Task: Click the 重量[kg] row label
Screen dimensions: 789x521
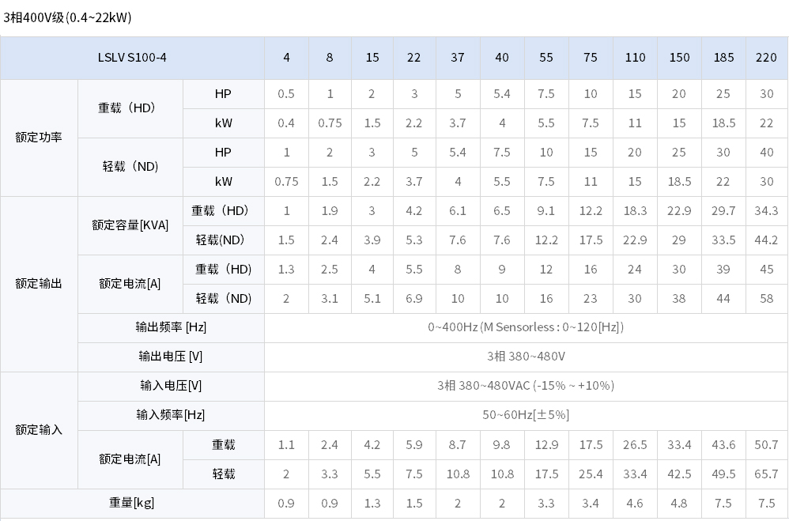Action: coord(132,503)
